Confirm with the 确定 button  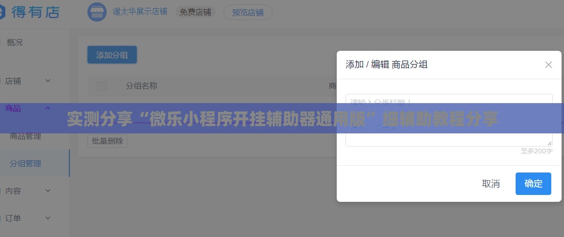click(533, 184)
